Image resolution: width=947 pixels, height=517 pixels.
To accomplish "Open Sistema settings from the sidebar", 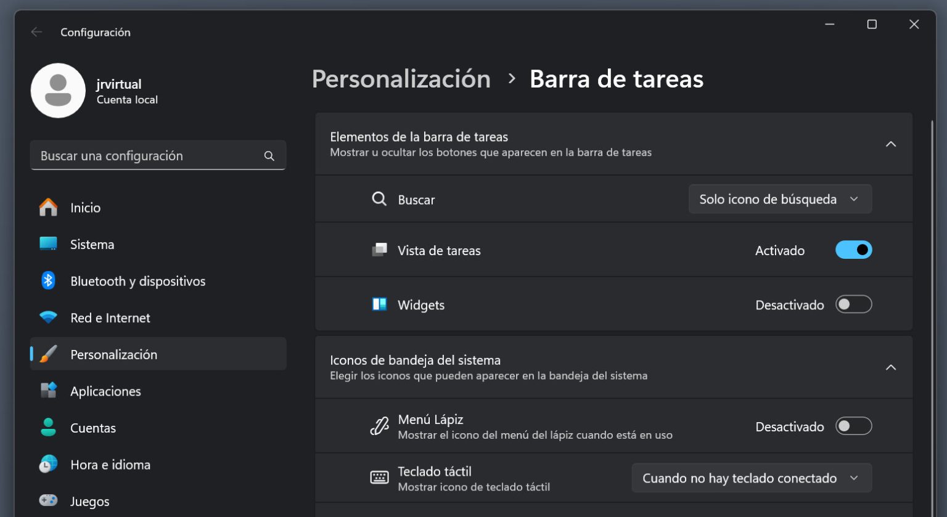I will [47, 244].
